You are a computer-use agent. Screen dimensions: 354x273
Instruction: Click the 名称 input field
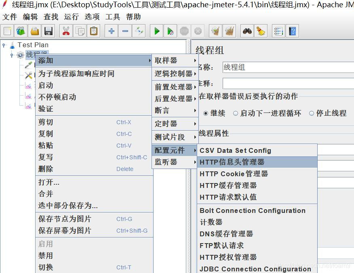tap(288, 67)
